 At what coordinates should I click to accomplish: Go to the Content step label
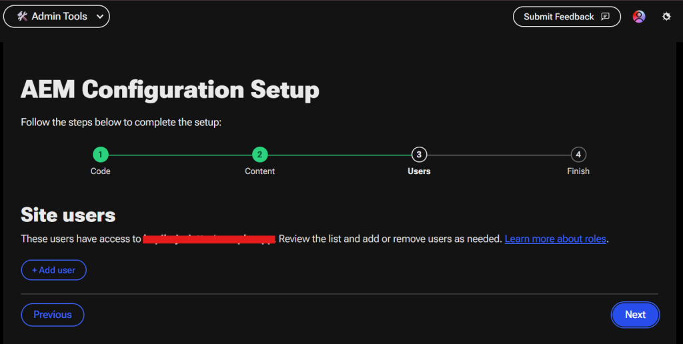[259, 171]
